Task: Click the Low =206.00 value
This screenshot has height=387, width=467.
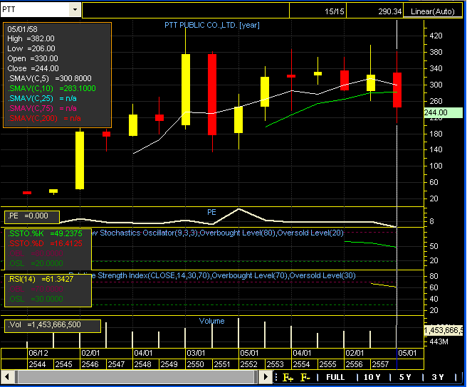Action: (x=31, y=48)
